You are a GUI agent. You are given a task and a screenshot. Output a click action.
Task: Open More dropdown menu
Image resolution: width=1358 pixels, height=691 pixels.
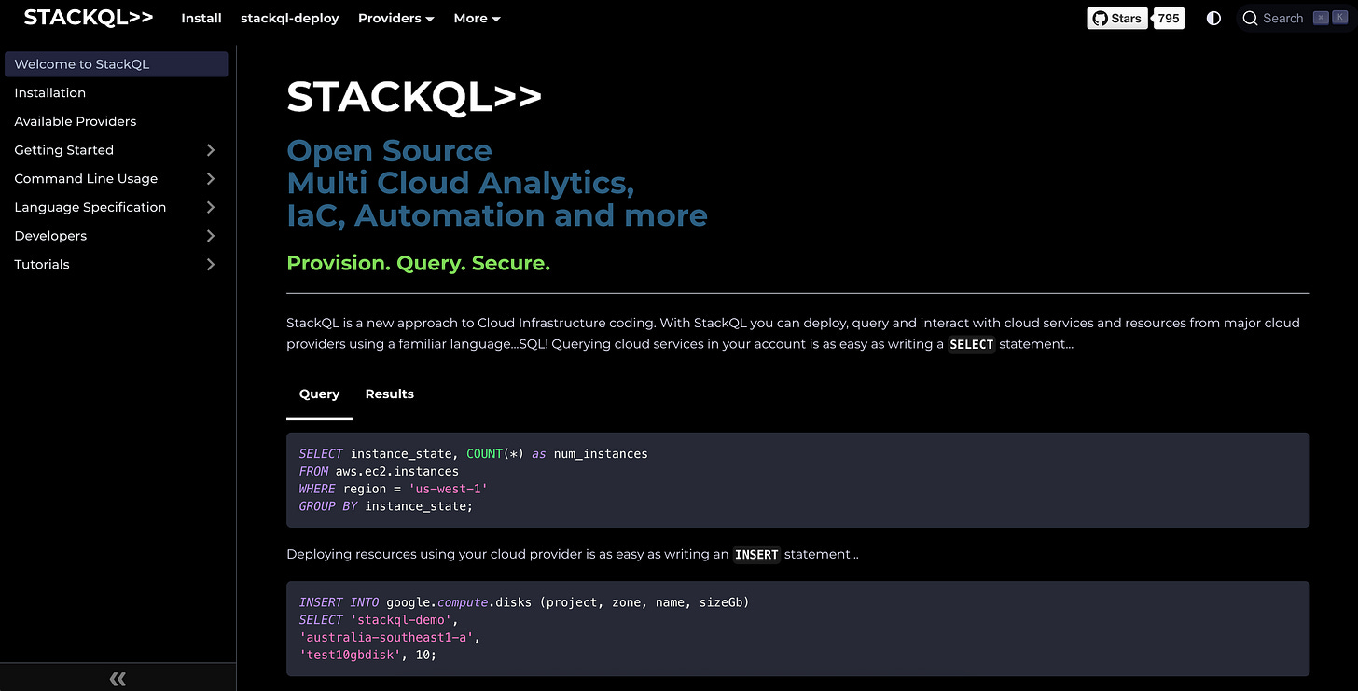[478, 18]
